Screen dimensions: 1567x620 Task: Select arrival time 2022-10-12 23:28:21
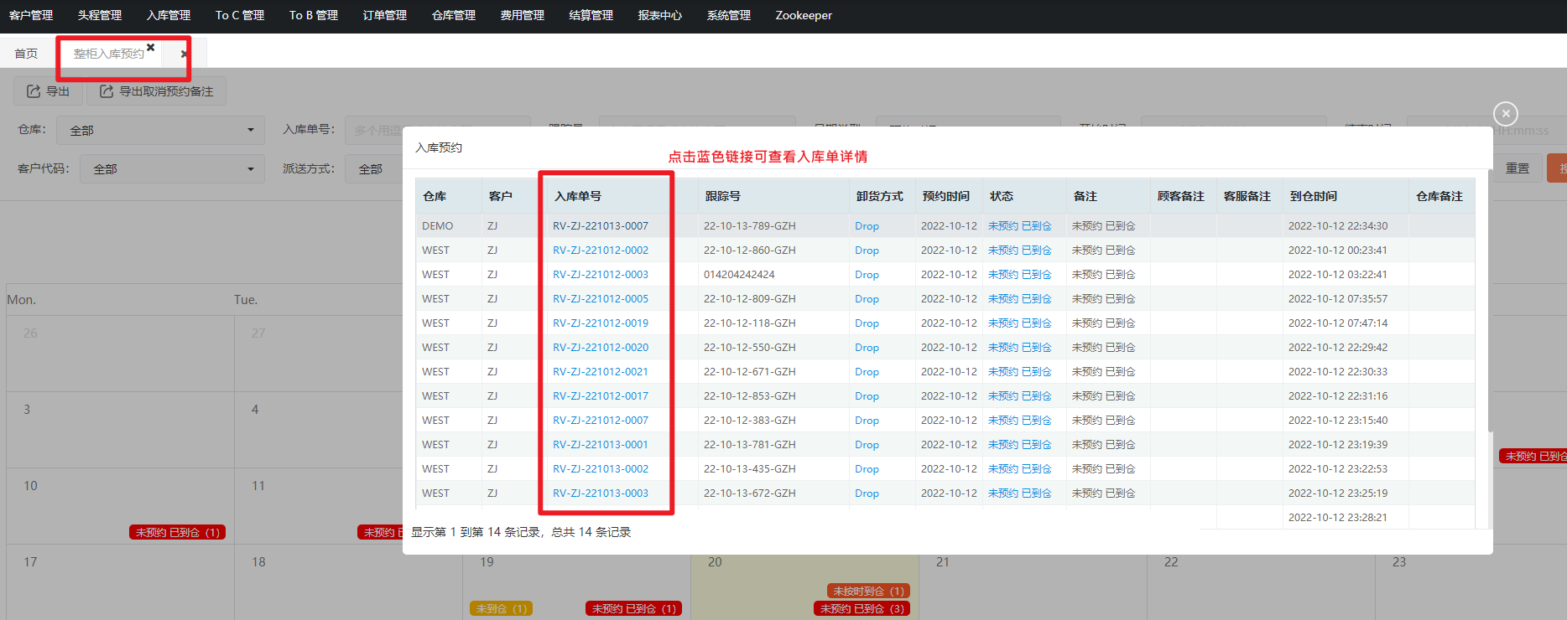point(1338,518)
